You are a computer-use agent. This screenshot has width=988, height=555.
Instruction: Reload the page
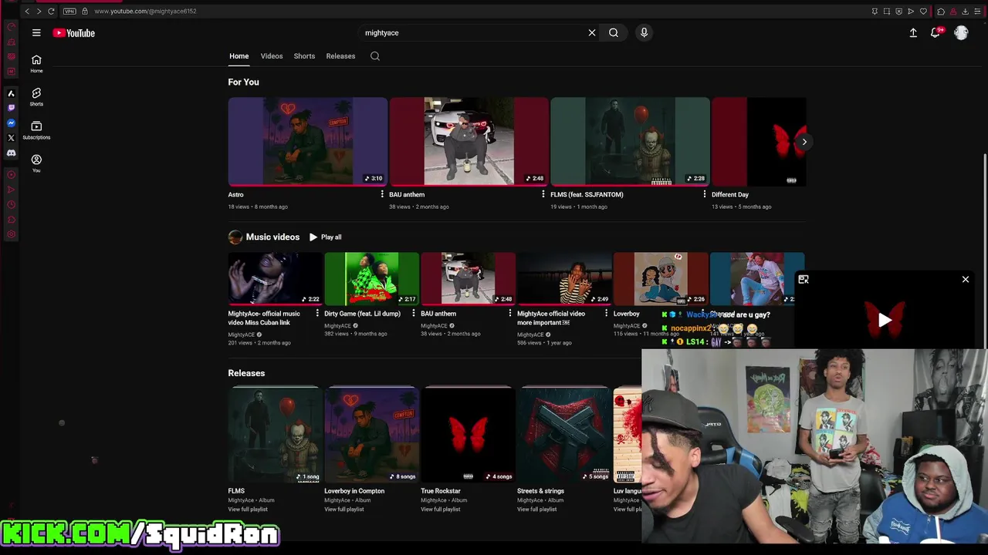(x=51, y=11)
